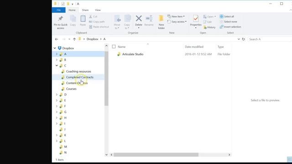Image resolution: width=292 pixels, height=164 pixels.
Task: Click Dropbox in the address breadcrumb
Action: (x=92, y=39)
